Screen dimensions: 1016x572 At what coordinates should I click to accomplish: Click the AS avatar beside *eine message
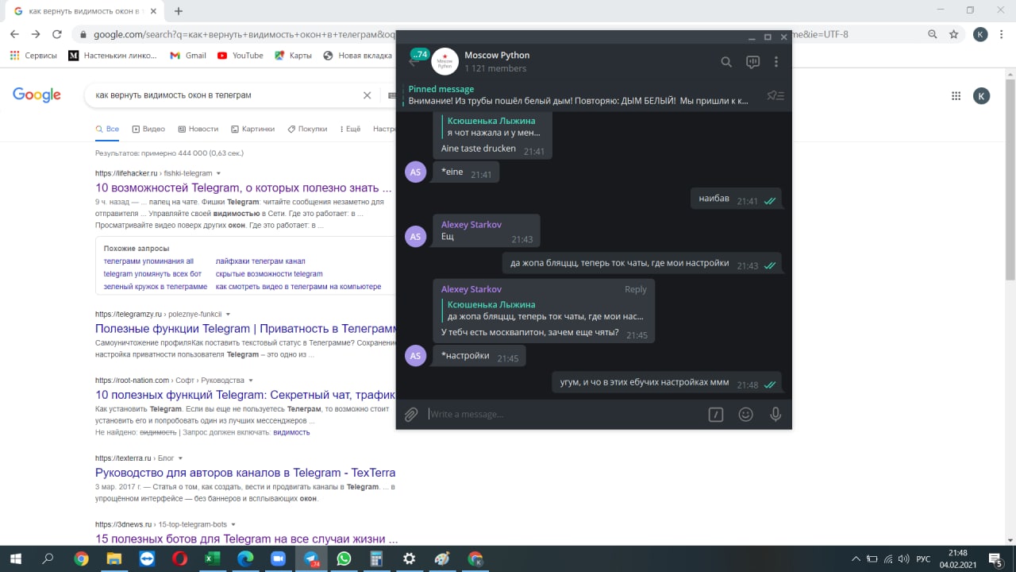click(415, 172)
